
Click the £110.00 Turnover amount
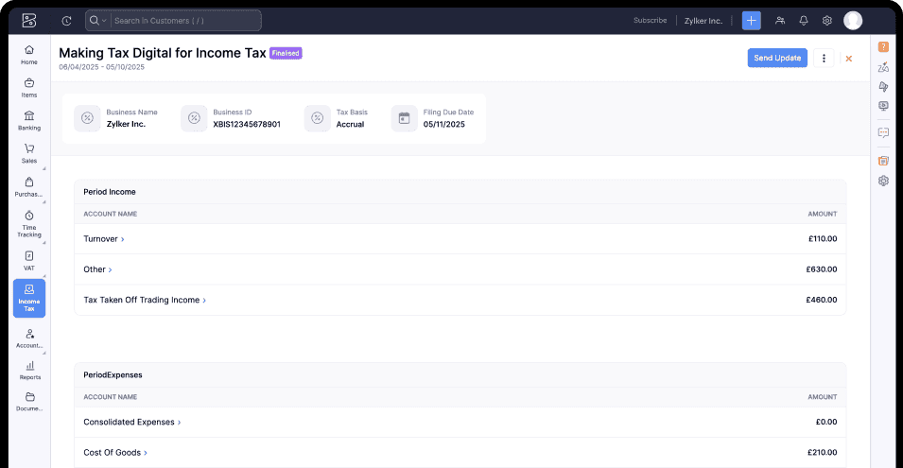[823, 239]
